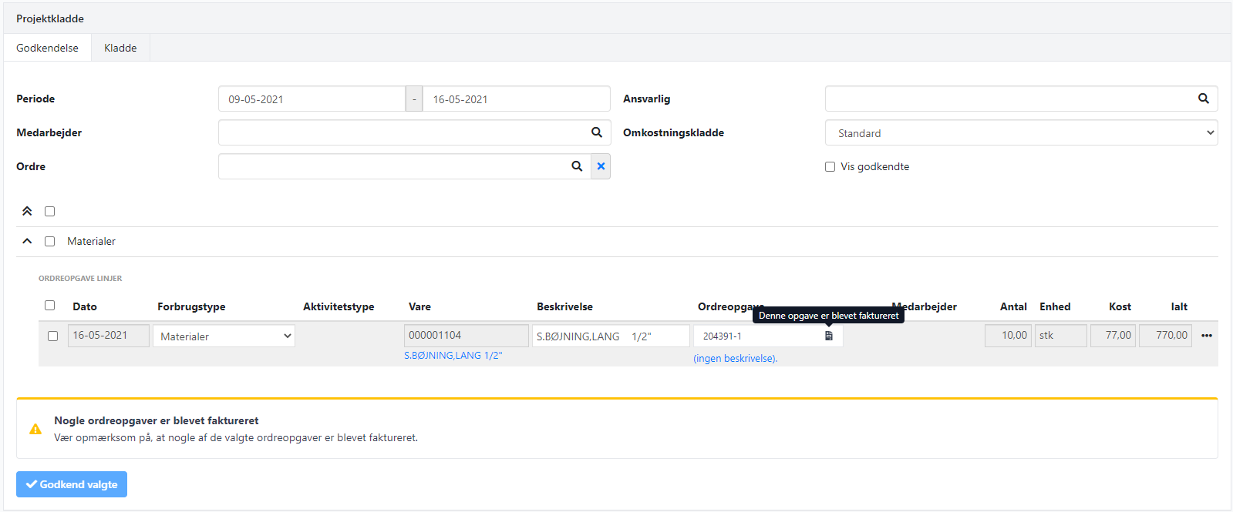
Task: Clear the Ordre field with X icon
Action: pyautogui.click(x=601, y=166)
